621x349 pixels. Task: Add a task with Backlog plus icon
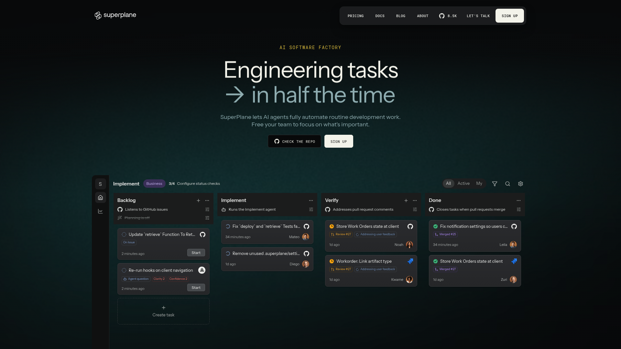coord(198,200)
